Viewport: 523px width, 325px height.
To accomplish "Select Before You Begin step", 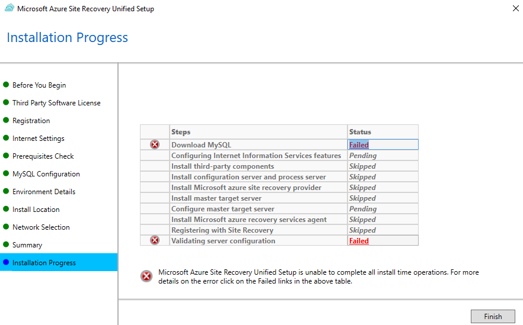I will pyautogui.click(x=39, y=85).
